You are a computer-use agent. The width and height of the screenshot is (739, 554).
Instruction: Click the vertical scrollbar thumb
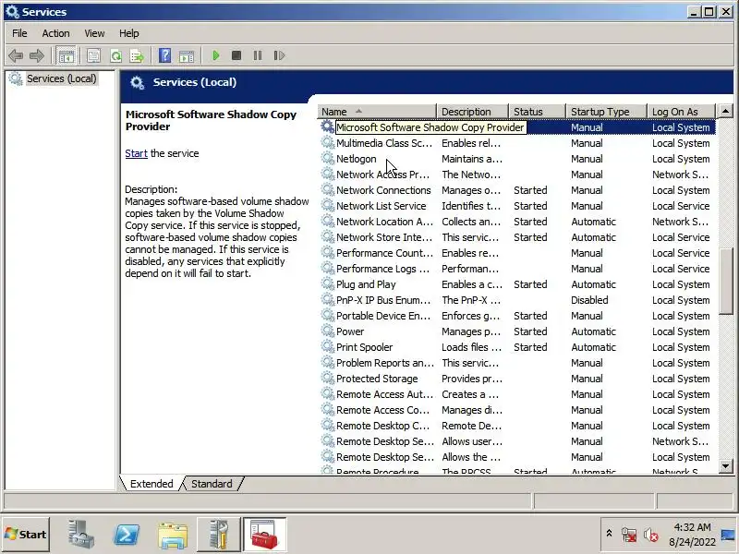pos(725,281)
